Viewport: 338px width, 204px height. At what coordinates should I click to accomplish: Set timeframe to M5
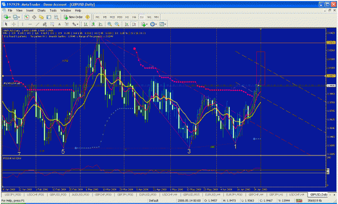(x=105, y=17)
